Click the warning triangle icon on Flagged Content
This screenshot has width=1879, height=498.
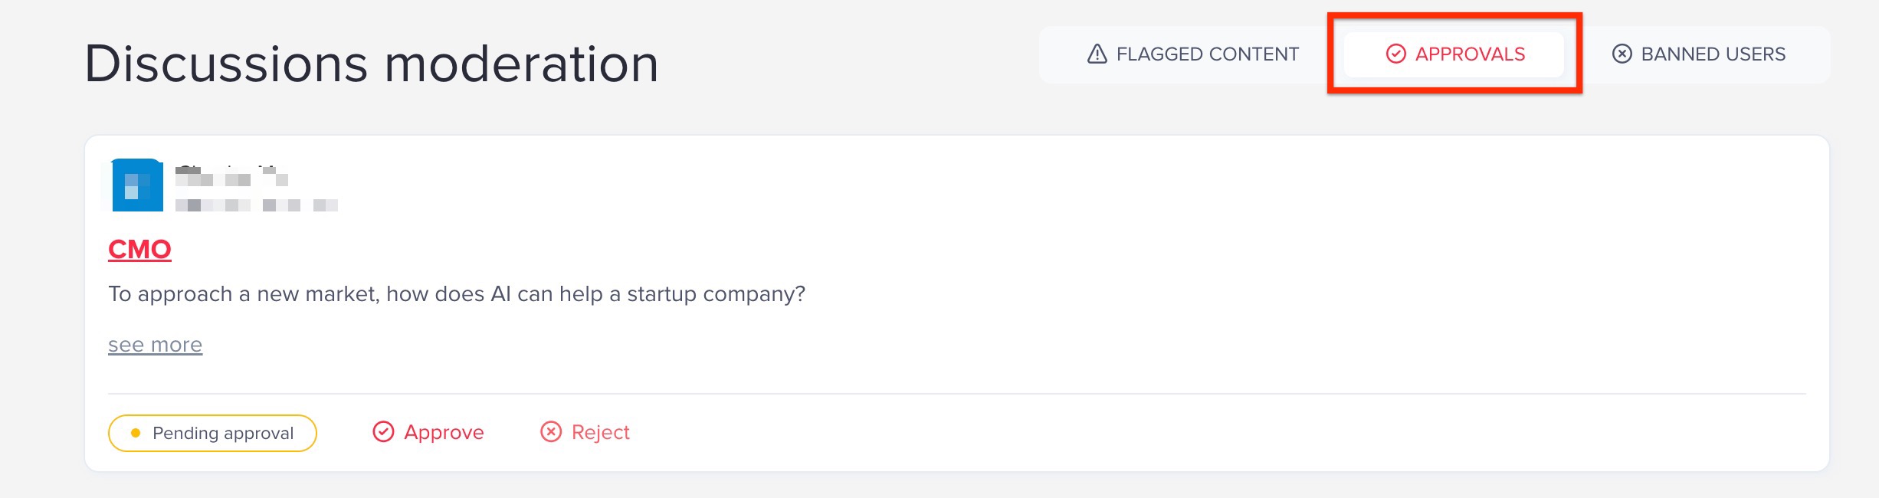pos(1097,54)
